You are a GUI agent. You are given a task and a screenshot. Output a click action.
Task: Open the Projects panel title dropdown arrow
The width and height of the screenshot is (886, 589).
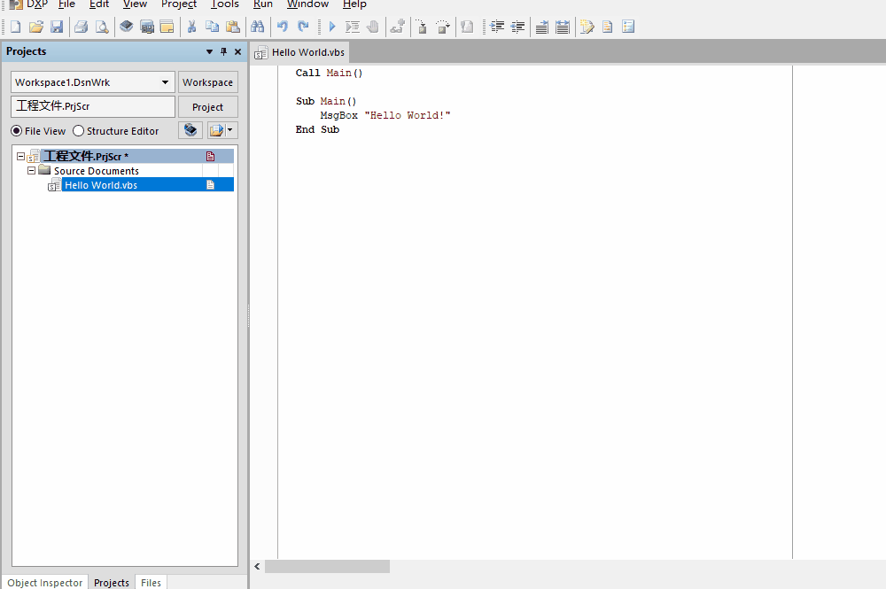coord(209,52)
